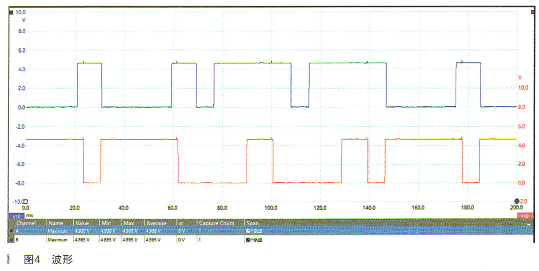Click the Channel A color square in measurements table
Viewport: 539px width, 271px height.
pyautogui.click(x=12, y=232)
